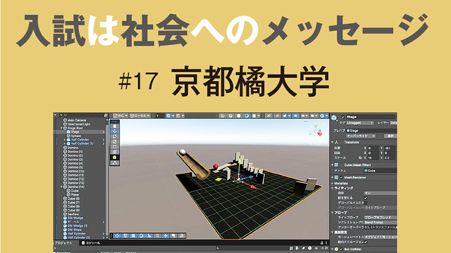Open the ボール prefab arrow in hierarchy
Image resolution: width=451 pixels, height=253 pixels.
(x=104, y=222)
